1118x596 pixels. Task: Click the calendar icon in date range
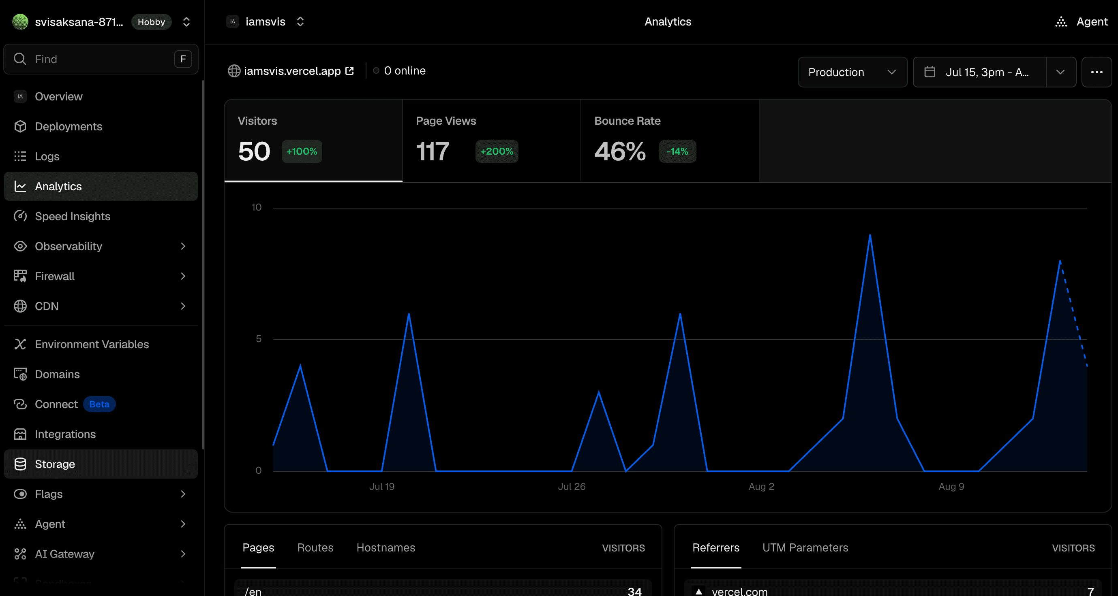(929, 72)
